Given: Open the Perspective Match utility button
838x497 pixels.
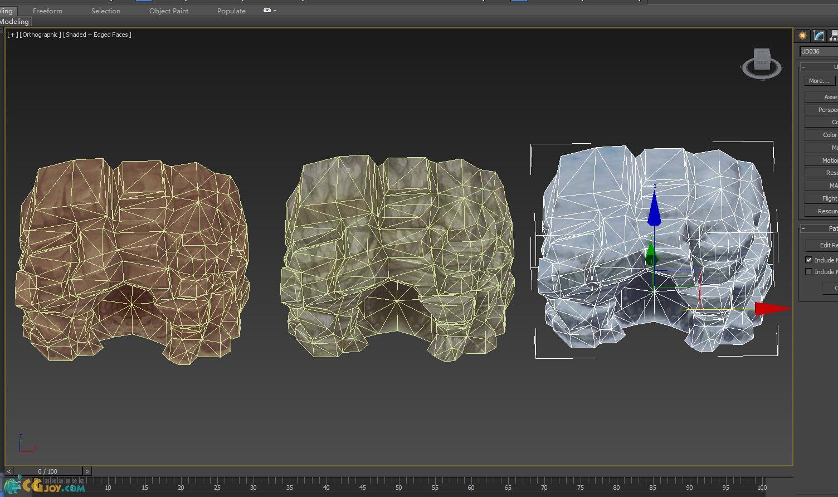Looking at the screenshot, I should click(821, 110).
